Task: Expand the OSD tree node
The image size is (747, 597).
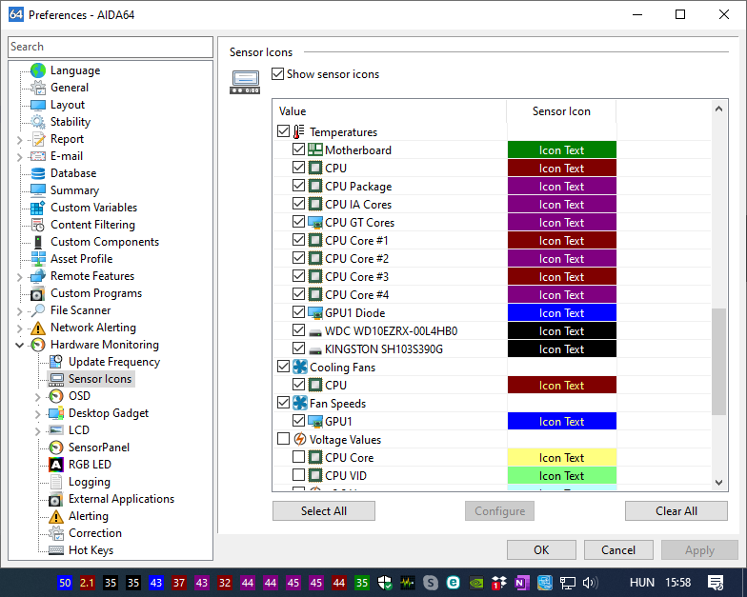Action: pyautogui.click(x=38, y=397)
